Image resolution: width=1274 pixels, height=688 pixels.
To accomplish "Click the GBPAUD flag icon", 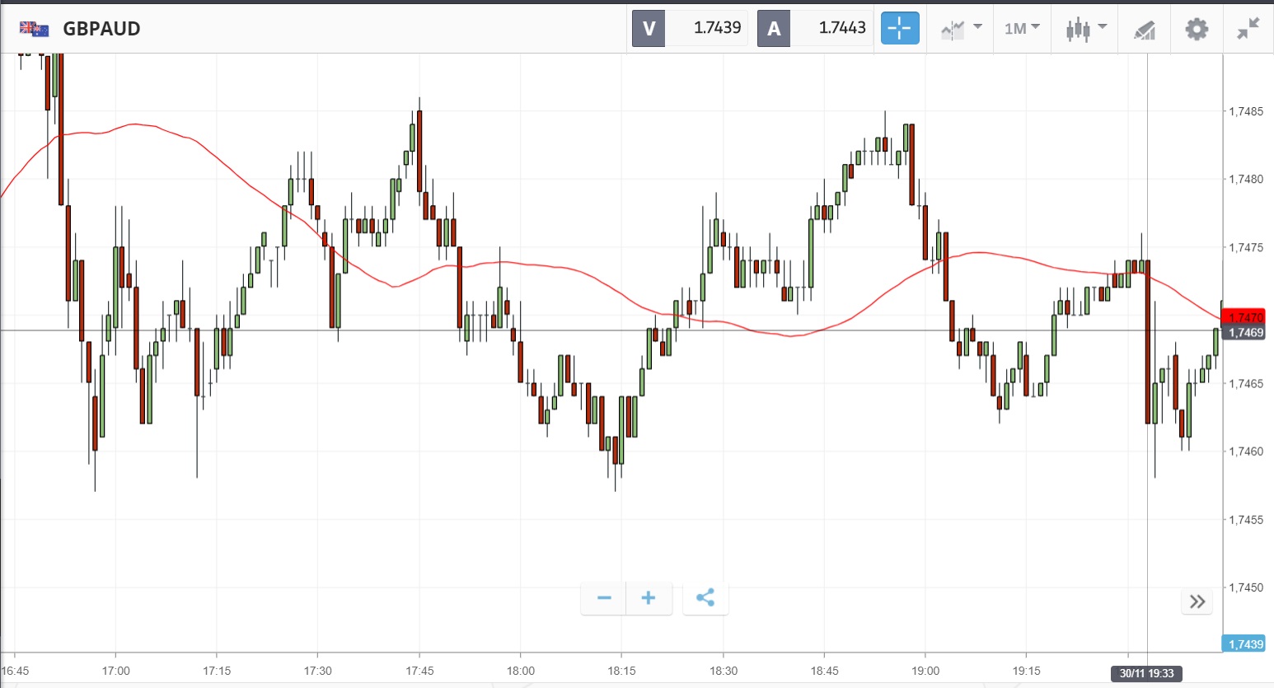I will click(x=35, y=29).
